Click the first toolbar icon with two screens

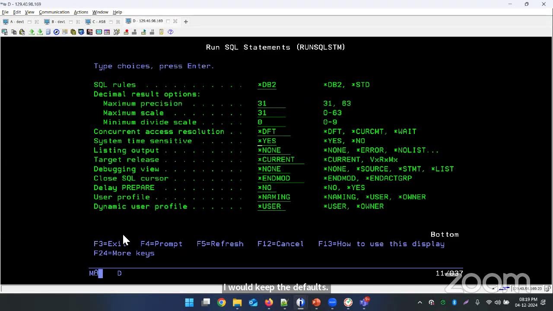[x=5, y=32]
